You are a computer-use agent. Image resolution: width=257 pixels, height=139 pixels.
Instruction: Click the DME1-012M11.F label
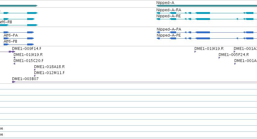49,73
